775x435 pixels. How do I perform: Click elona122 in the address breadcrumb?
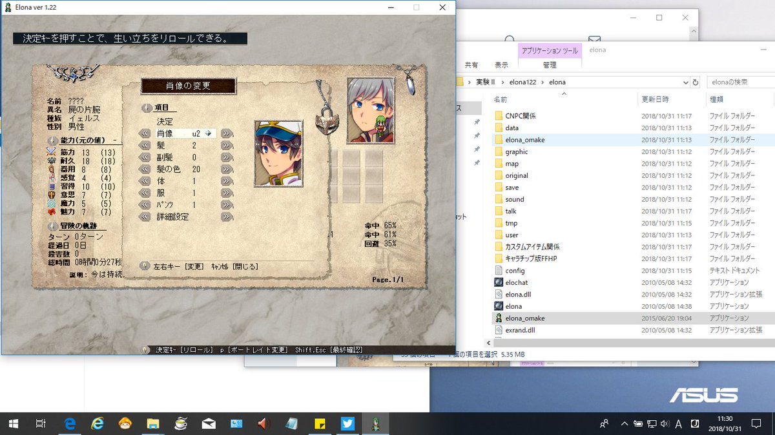(x=522, y=82)
